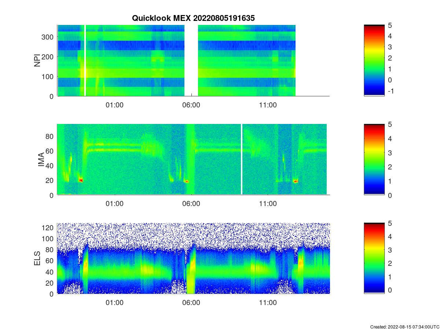Click the IMA panel colorbar

[374, 159]
